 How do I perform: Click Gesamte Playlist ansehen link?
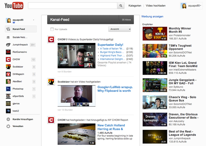(114, 64)
